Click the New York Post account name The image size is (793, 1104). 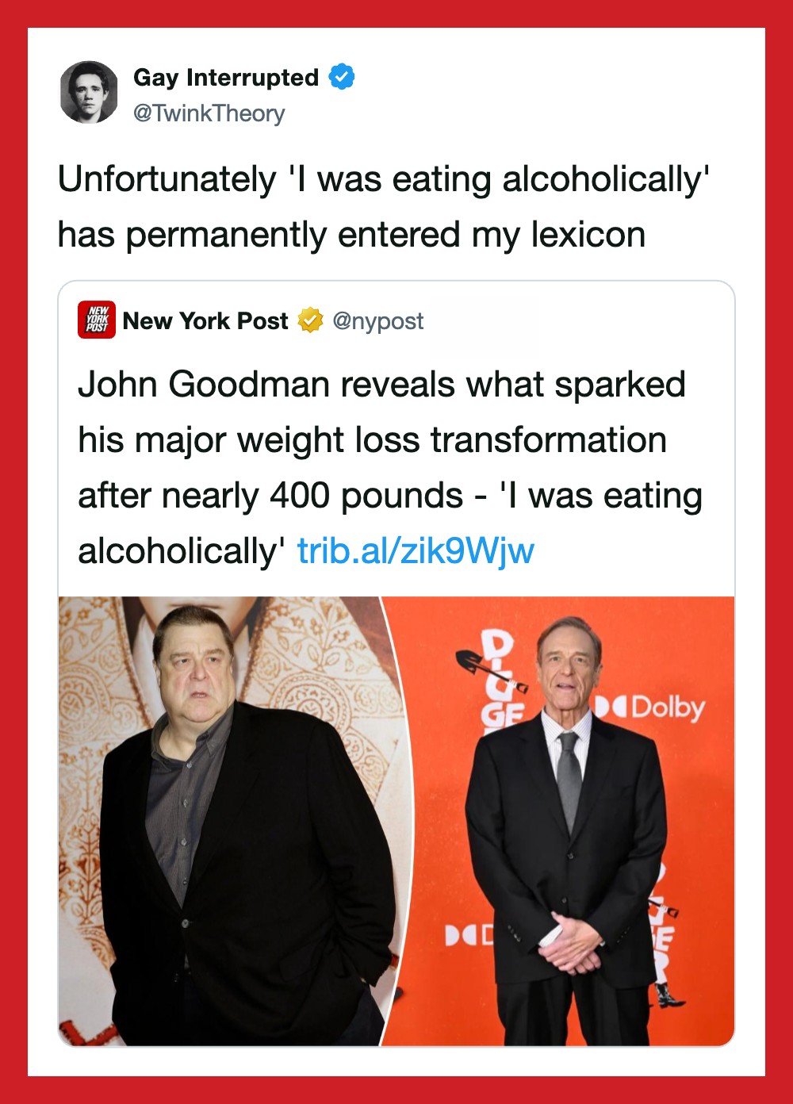(205, 320)
